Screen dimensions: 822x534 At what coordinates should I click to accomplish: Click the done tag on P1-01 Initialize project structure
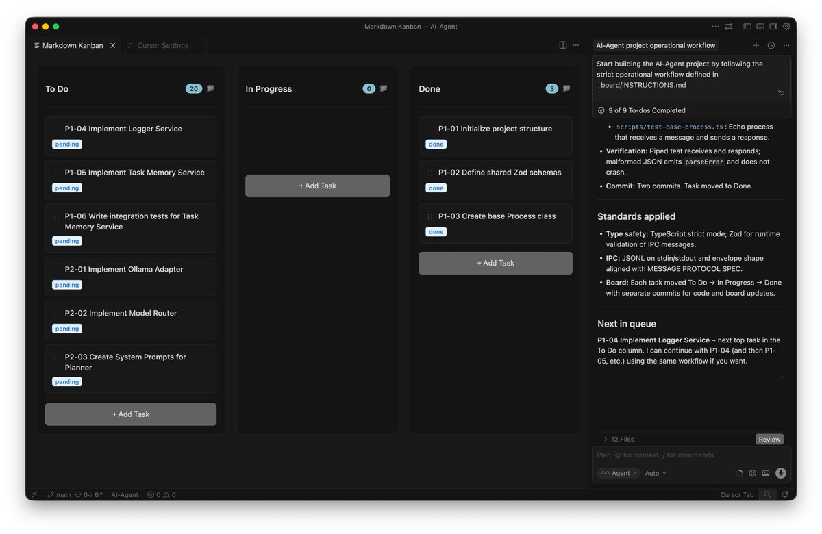(x=436, y=144)
